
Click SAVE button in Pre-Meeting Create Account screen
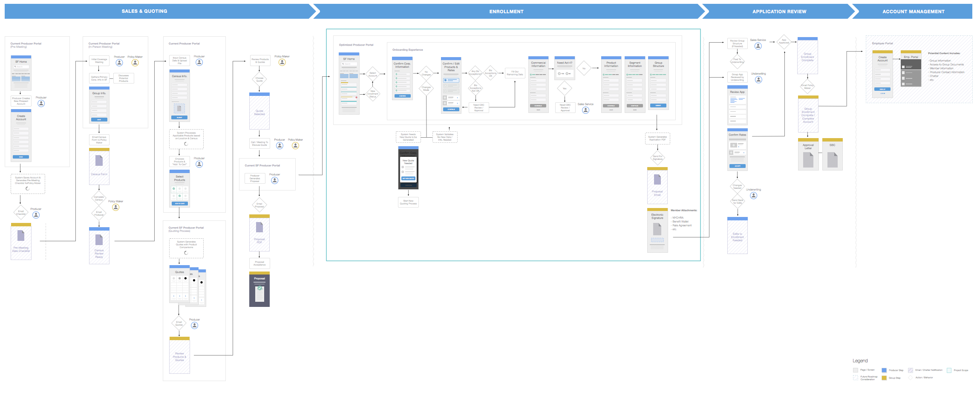[21, 157]
